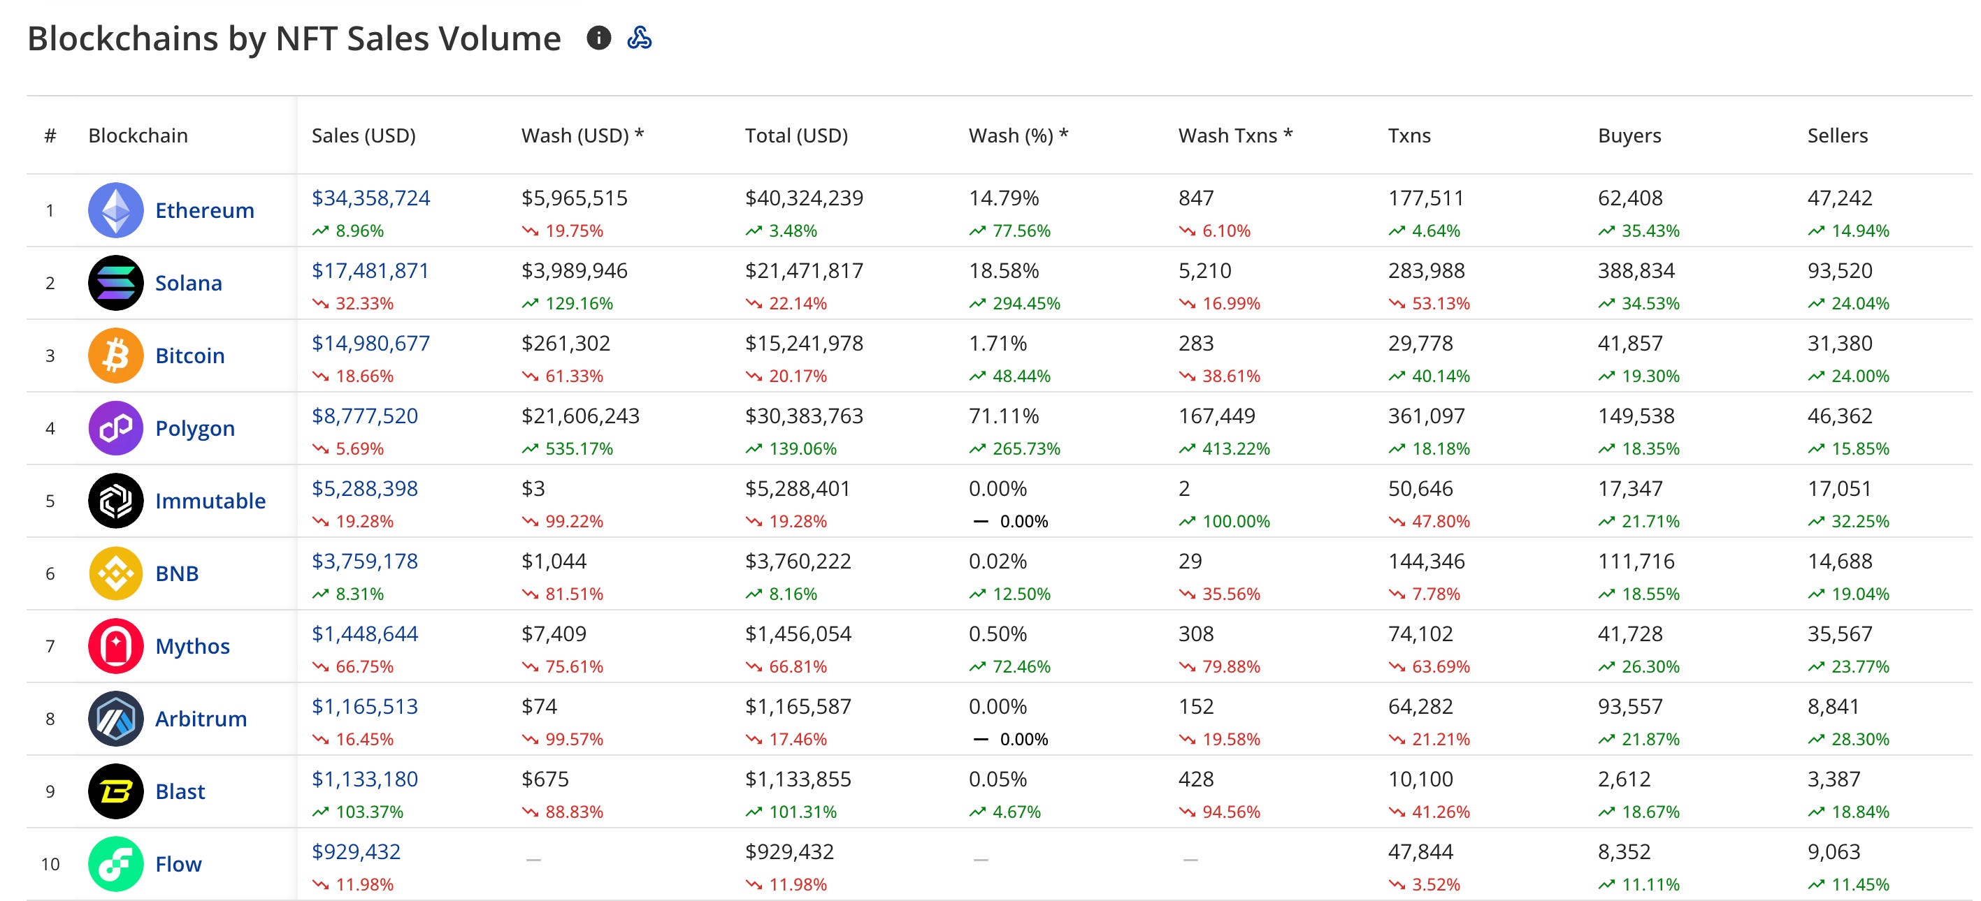
Task: Click the Arbitrum logo icon
Action: pyautogui.click(x=115, y=718)
